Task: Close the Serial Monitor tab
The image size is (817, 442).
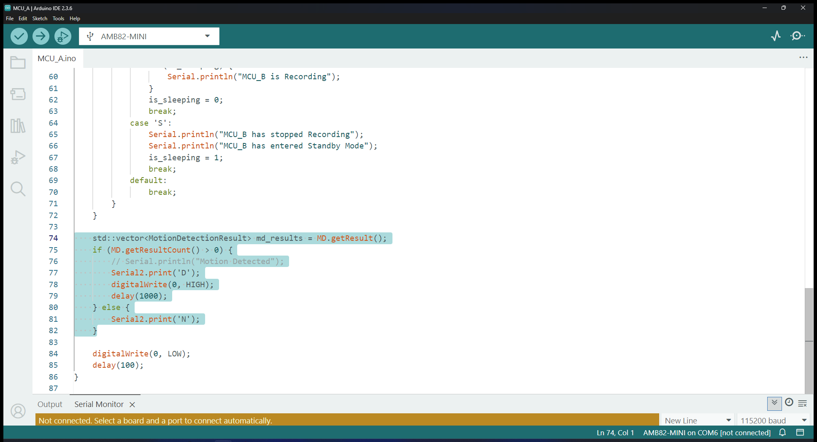Action: 132,404
